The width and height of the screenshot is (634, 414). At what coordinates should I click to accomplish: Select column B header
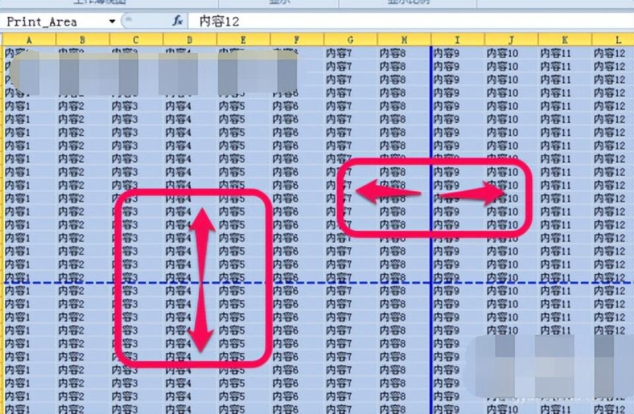point(83,40)
